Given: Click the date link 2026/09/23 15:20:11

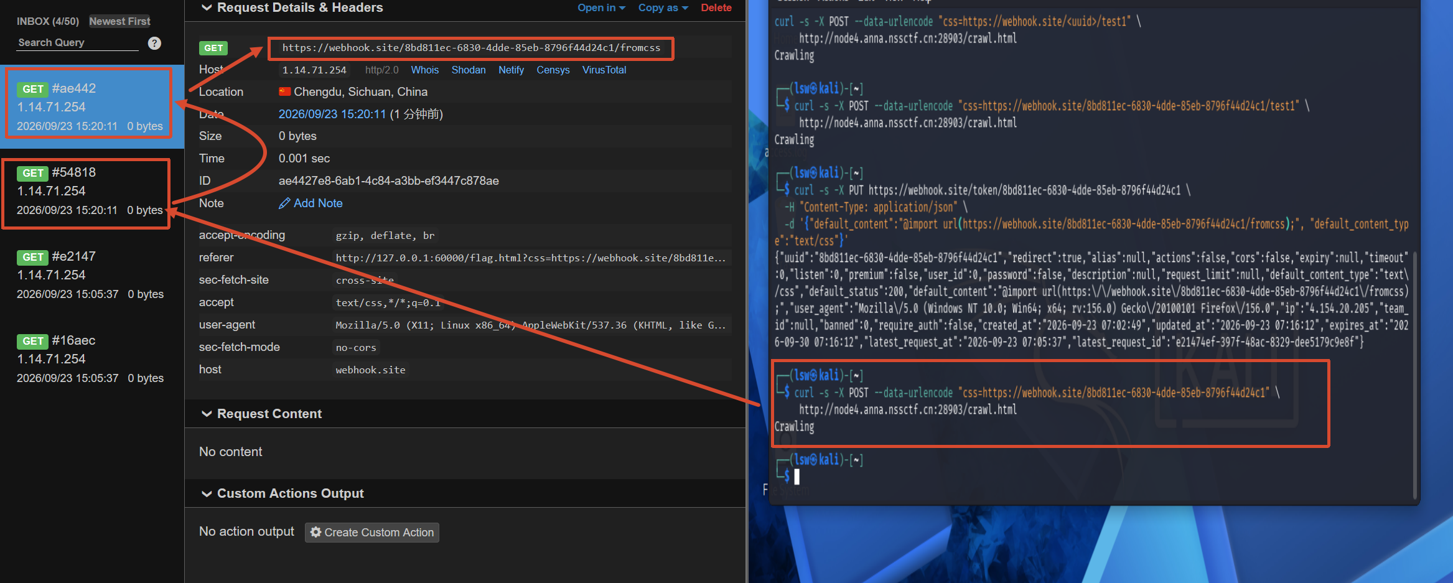Looking at the screenshot, I should [332, 114].
